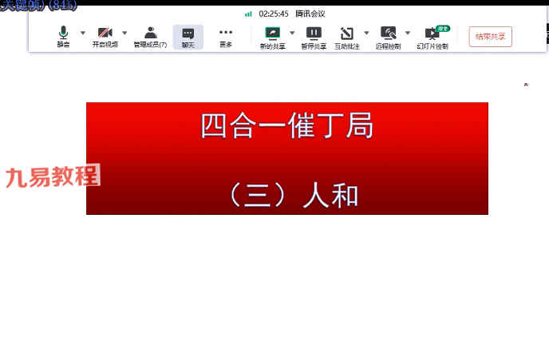Open slide control (幻灯片控制)
Image resolution: width=549 pixels, height=353 pixels.
pyautogui.click(x=432, y=38)
